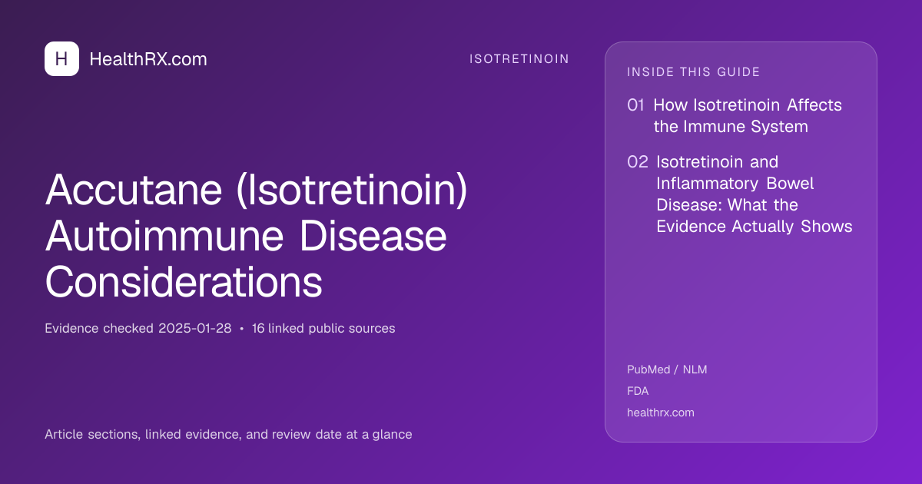Click the 'INSIDE THIS GUIDE' heading
Screen dimensions: 922x484
point(694,72)
